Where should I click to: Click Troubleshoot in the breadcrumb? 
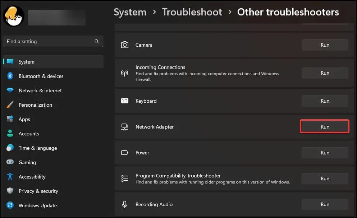point(192,12)
